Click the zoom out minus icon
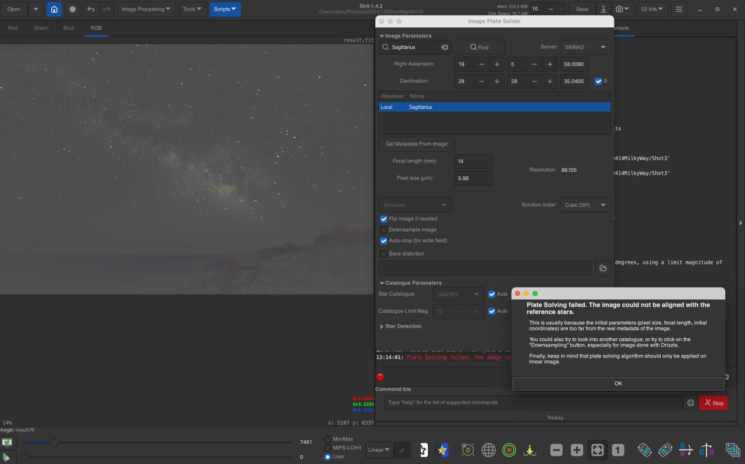 coord(556,449)
